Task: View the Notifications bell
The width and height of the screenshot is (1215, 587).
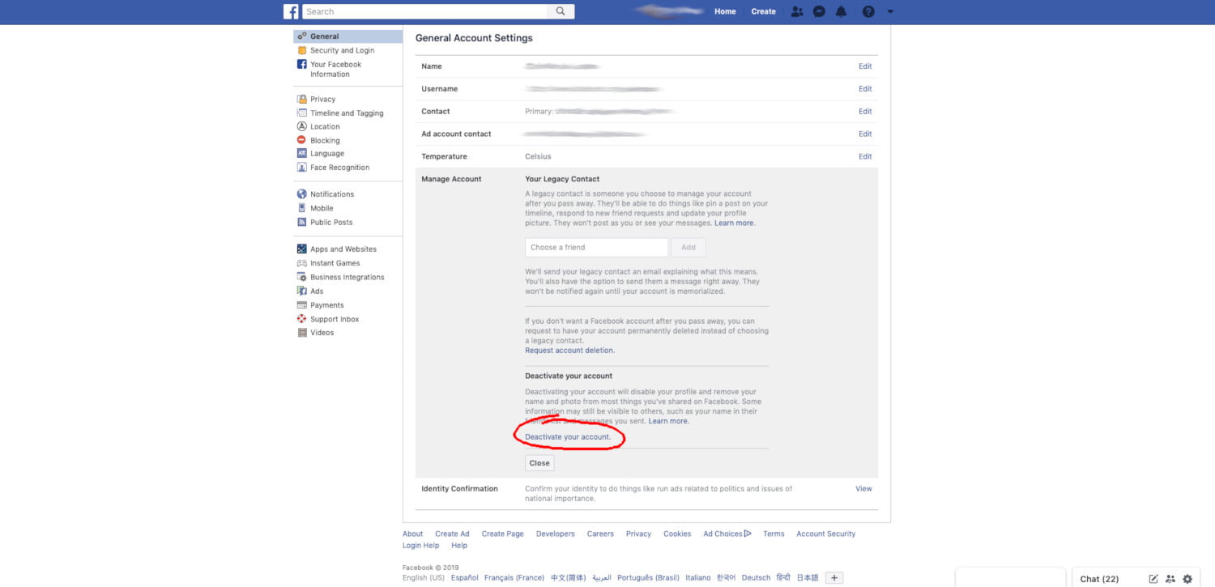Action: tap(842, 11)
